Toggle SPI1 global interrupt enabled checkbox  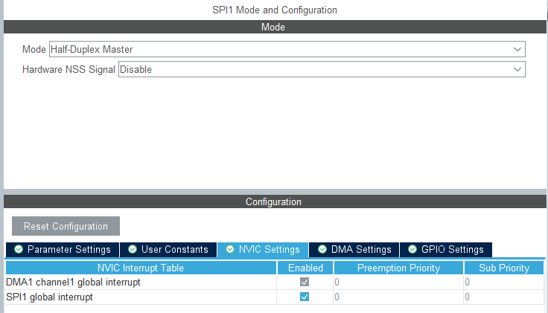[304, 297]
